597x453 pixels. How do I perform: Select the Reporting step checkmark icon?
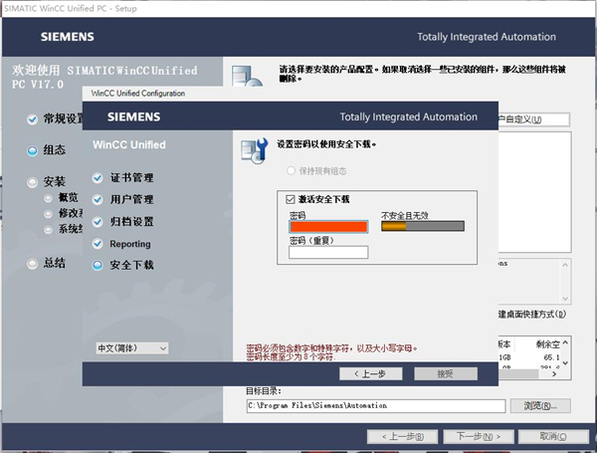pyautogui.click(x=98, y=244)
